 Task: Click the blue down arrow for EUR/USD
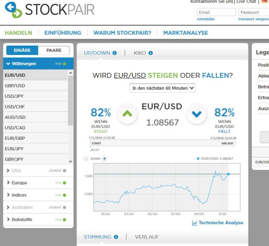pyautogui.click(x=197, y=114)
